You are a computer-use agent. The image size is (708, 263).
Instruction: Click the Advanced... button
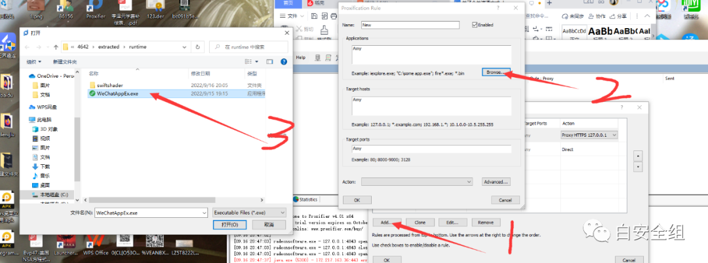tap(496, 181)
